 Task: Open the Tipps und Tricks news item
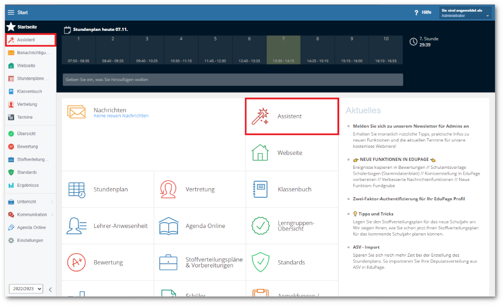coord(373,214)
